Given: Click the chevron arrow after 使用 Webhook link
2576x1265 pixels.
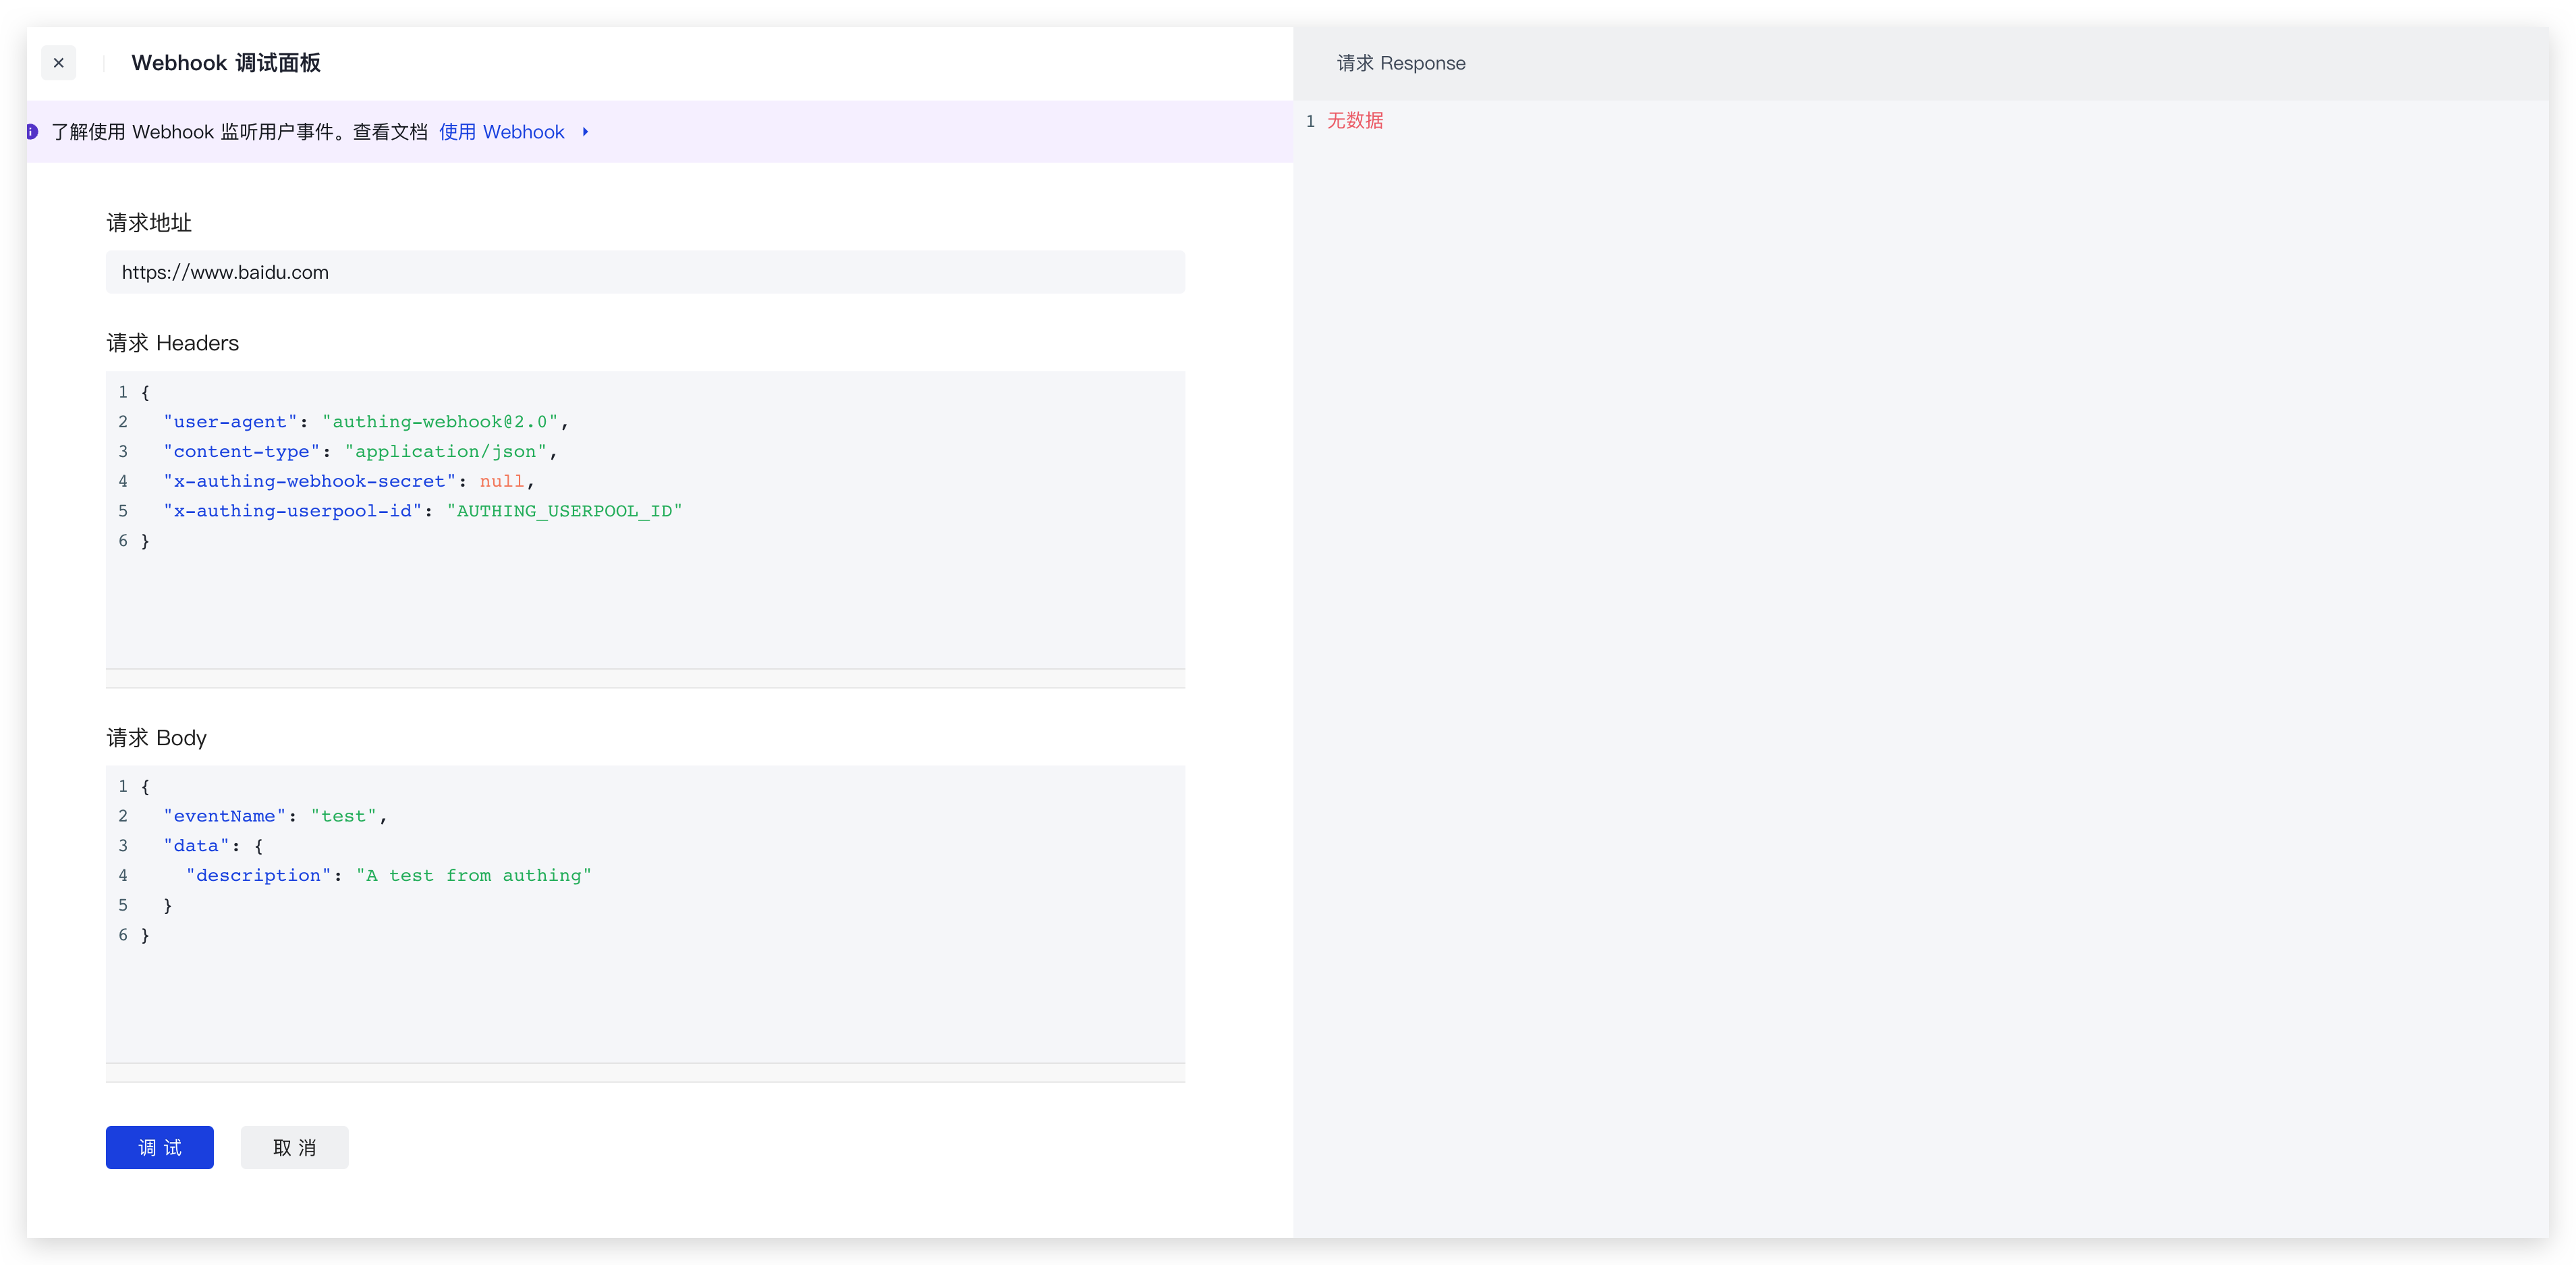Looking at the screenshot, I should click(x=585, y=132).
